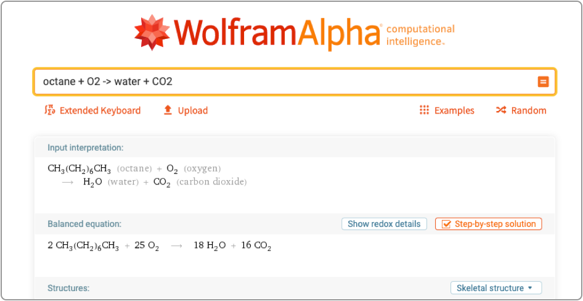Select the Upload text link

click(193, 111)
